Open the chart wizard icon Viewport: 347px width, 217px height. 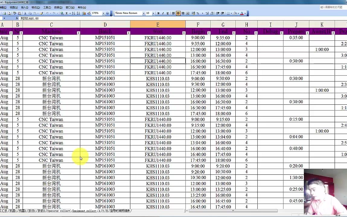point(84,13)
